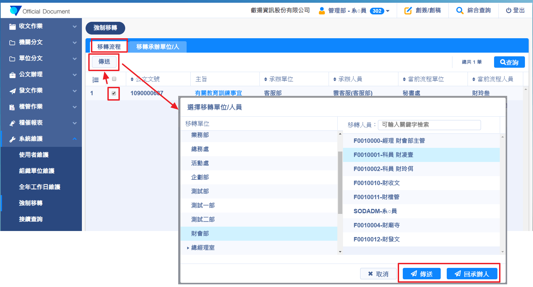533x287 pixels.
Task: Expand the 總經理室 tree node arrow
Action: [x=188, y=248]
